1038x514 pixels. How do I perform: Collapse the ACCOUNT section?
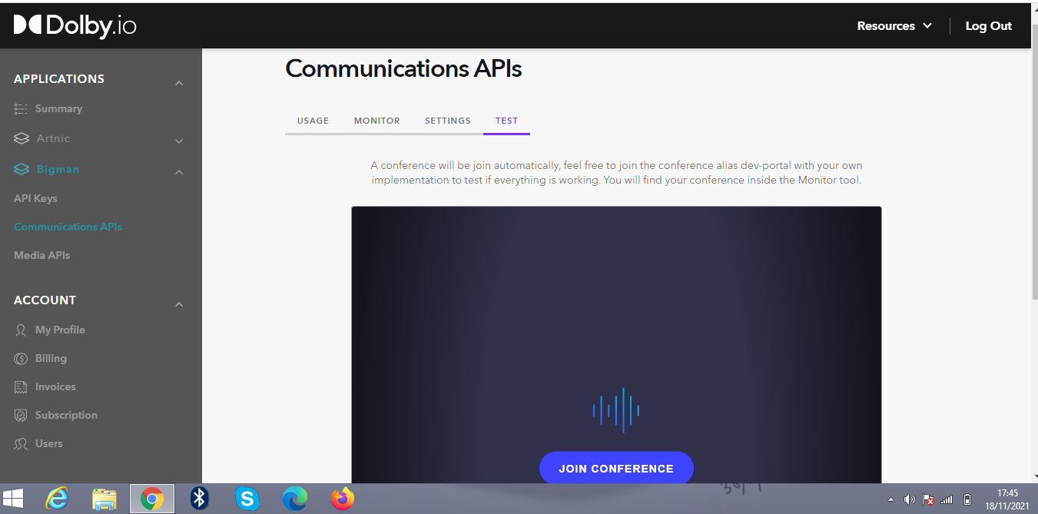pyautogui.click(x=179, y=305)
